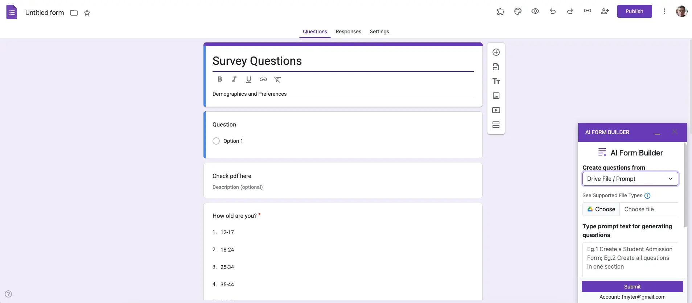This screenshot has height=303, width=692.
Task: Import questions from another form
Action: point(496,67)
